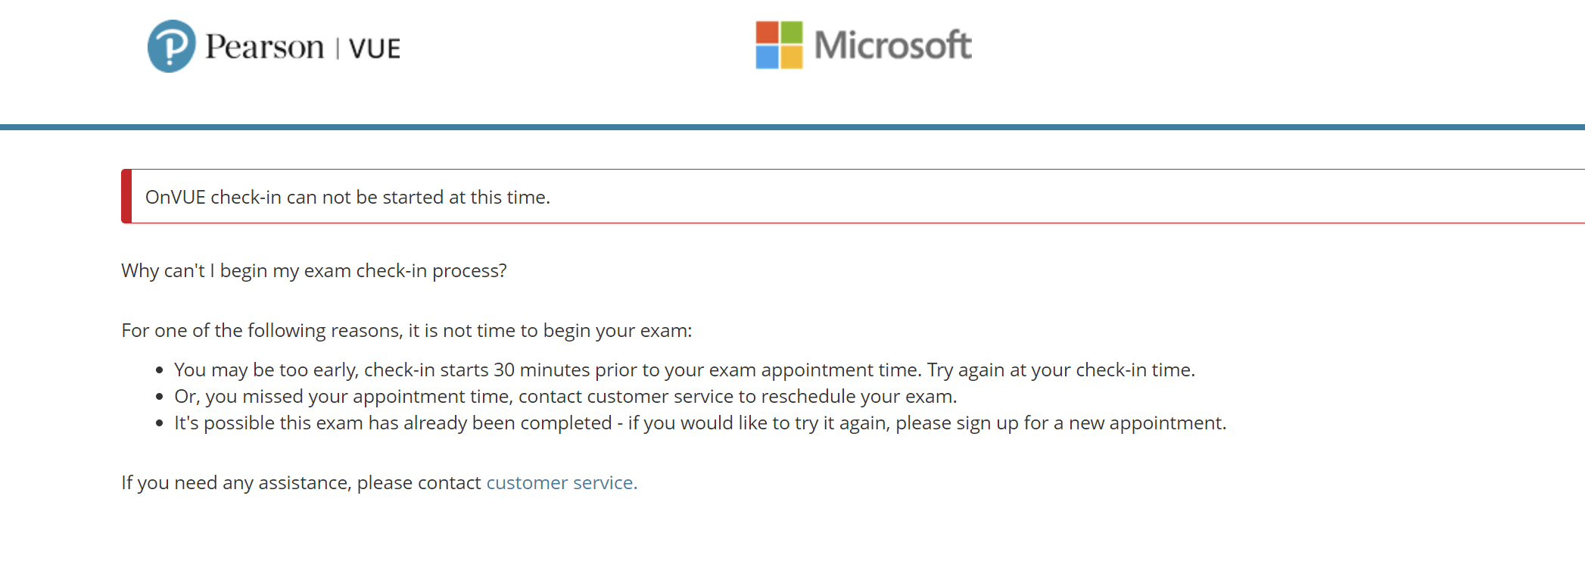Click the first bullet point marker
Viewport: 1585px width, 577px height.
159,370
